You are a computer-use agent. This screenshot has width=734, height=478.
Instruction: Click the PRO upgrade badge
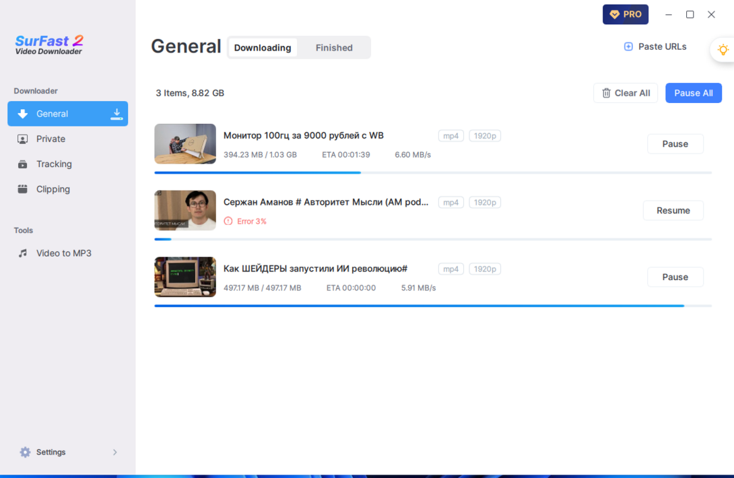click(625, 14)
